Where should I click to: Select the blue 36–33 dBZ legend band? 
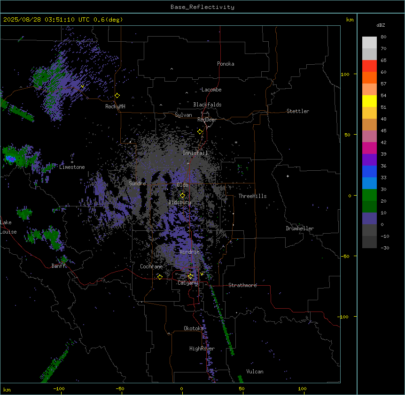(x=369, y=171)
